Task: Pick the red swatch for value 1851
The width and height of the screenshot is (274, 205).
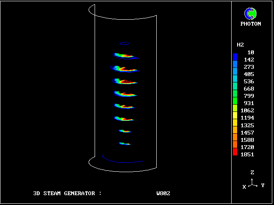Action: (235, 152)
